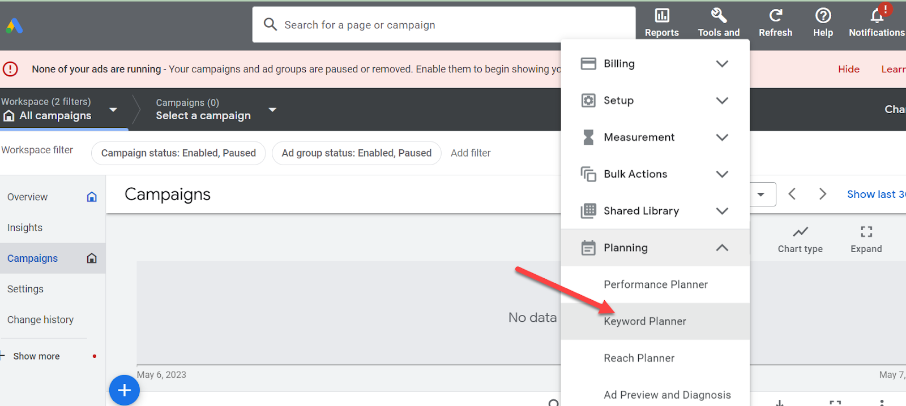The height and width of the screenshot is (406, 906).
Task: Click the Campaigns page heading
Action: point(168,195)
